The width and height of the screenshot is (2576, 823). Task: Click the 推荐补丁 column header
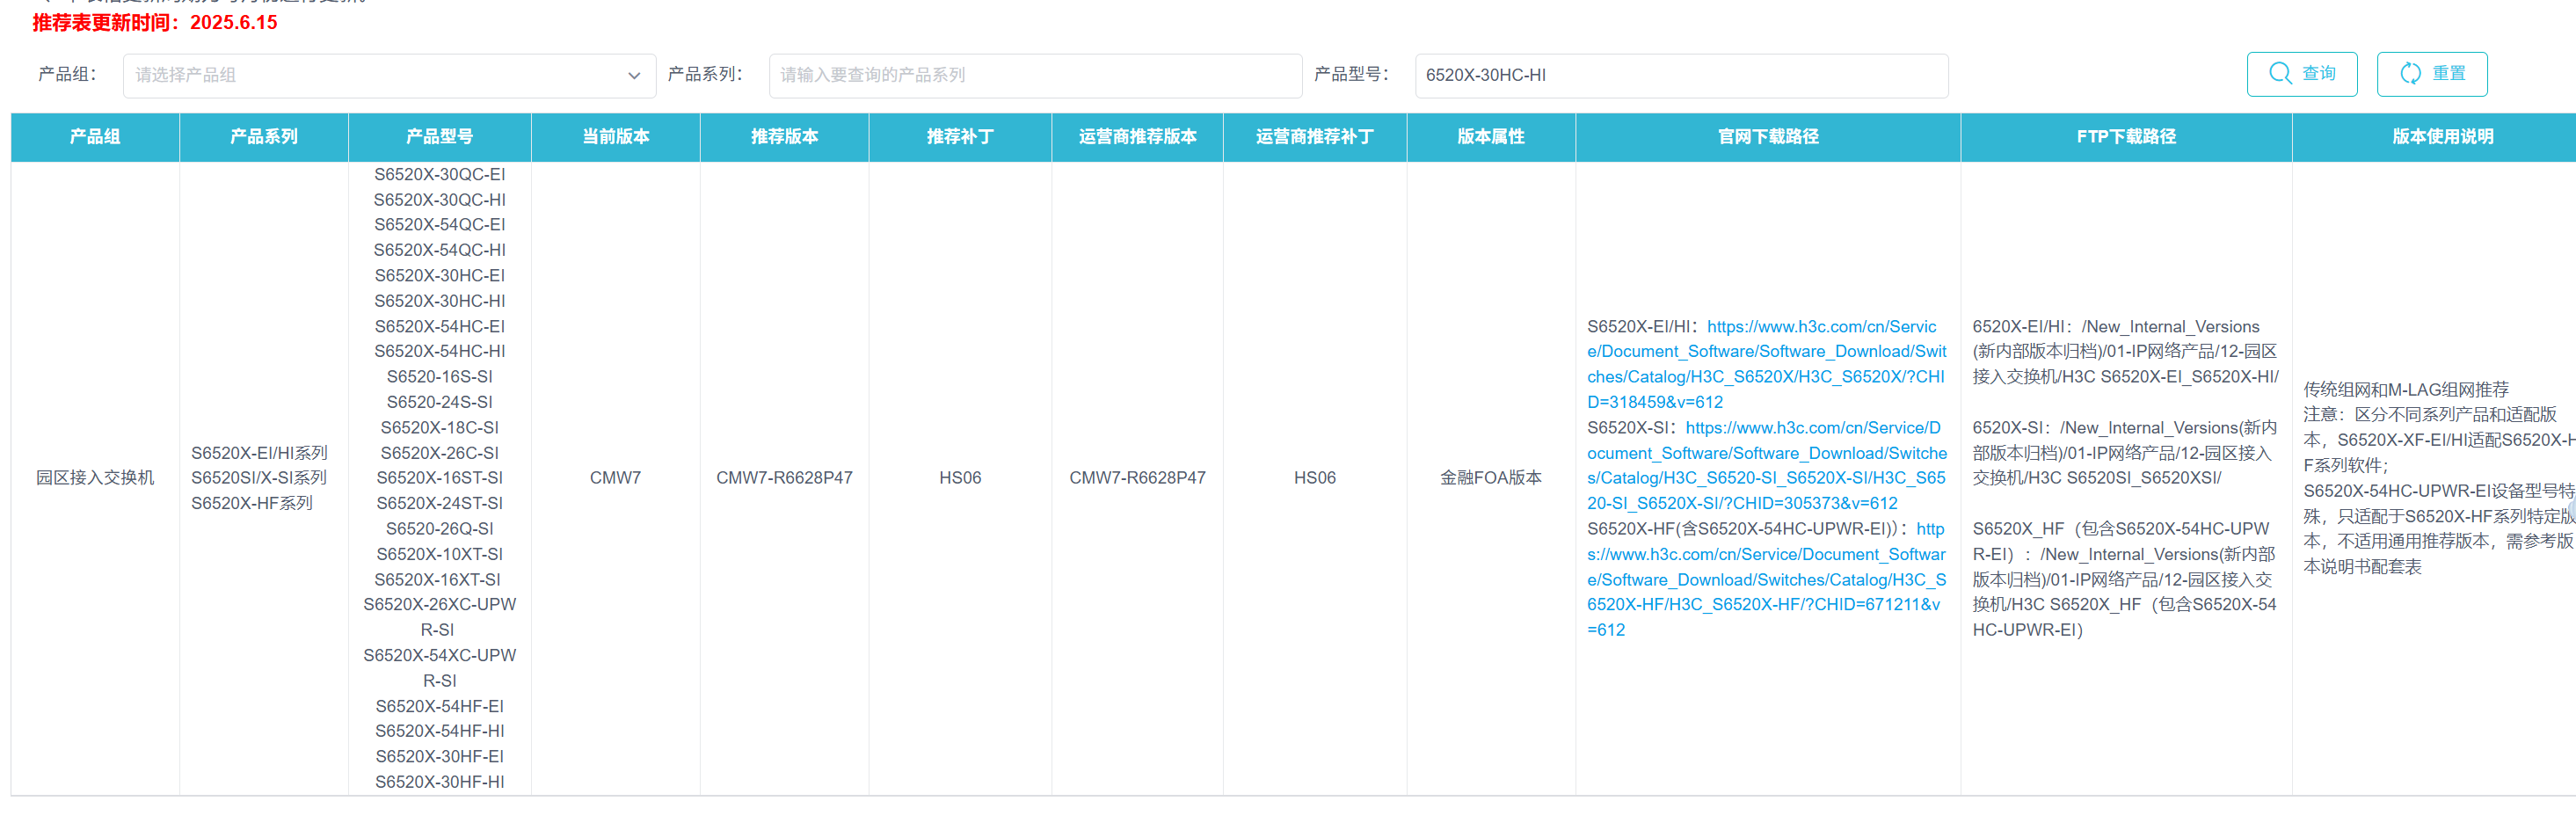(x=960, y=137)
